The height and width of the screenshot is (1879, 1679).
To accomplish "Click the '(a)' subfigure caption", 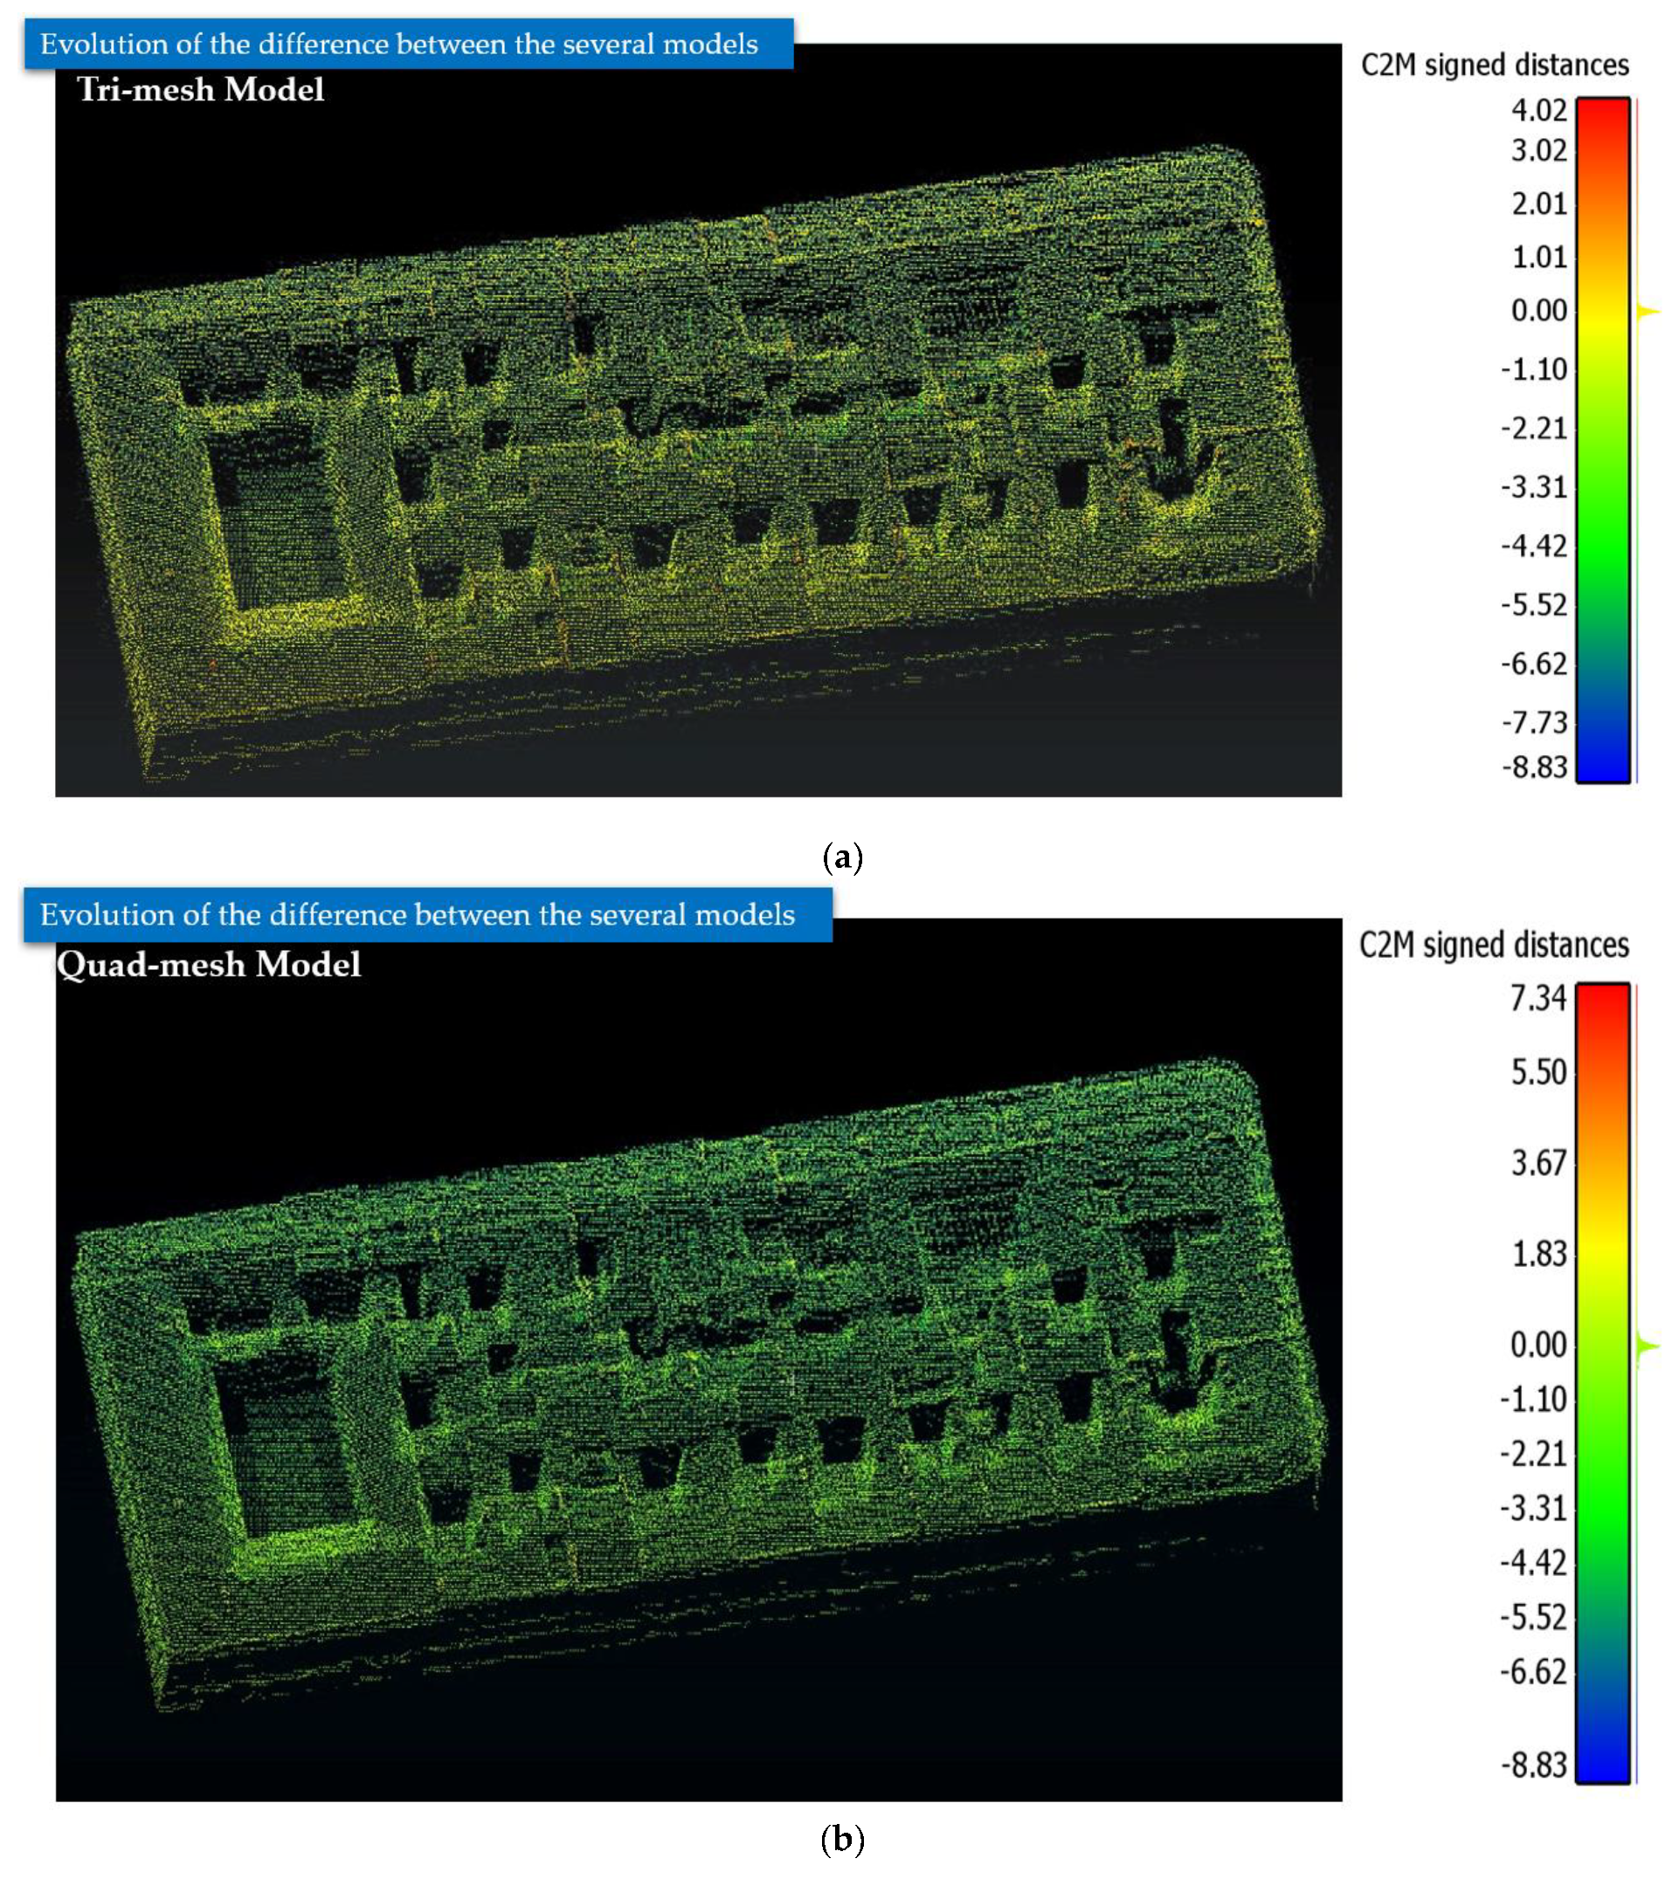I will (841, 857).
